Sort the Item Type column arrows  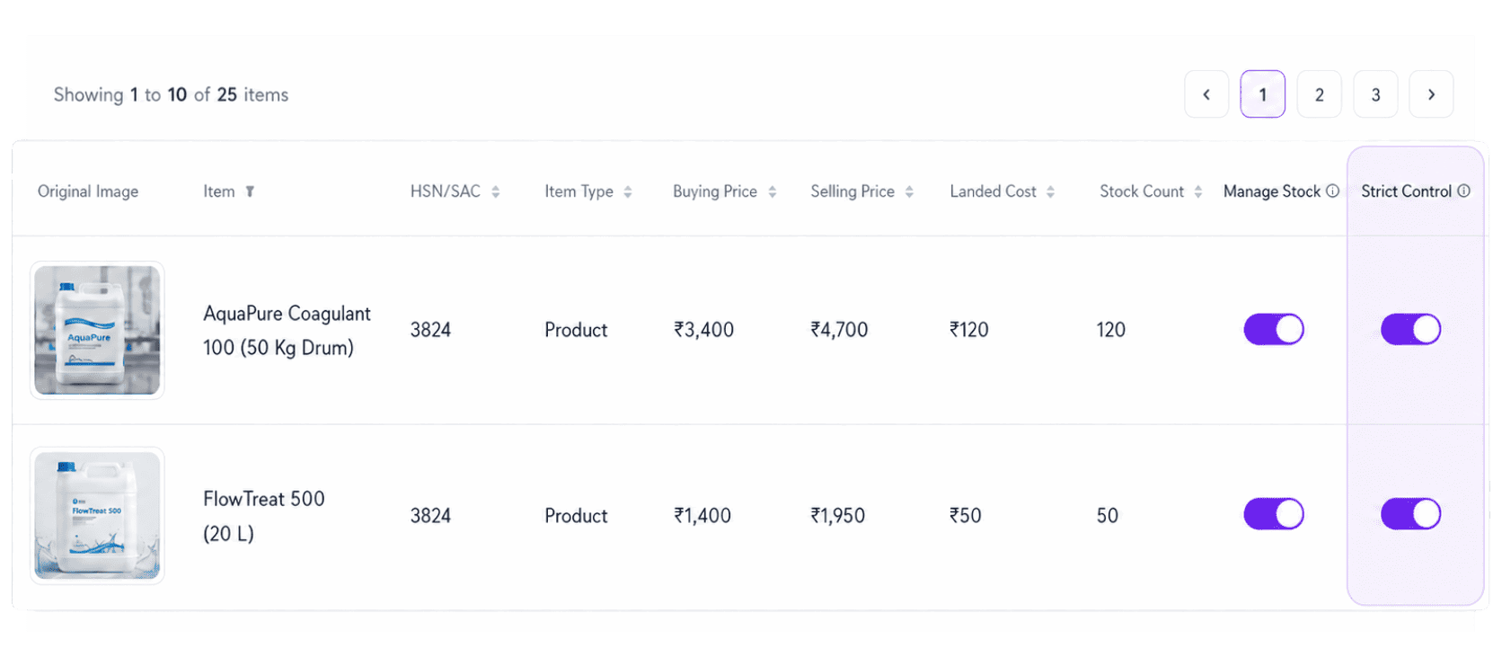click(x=628, y=191)
